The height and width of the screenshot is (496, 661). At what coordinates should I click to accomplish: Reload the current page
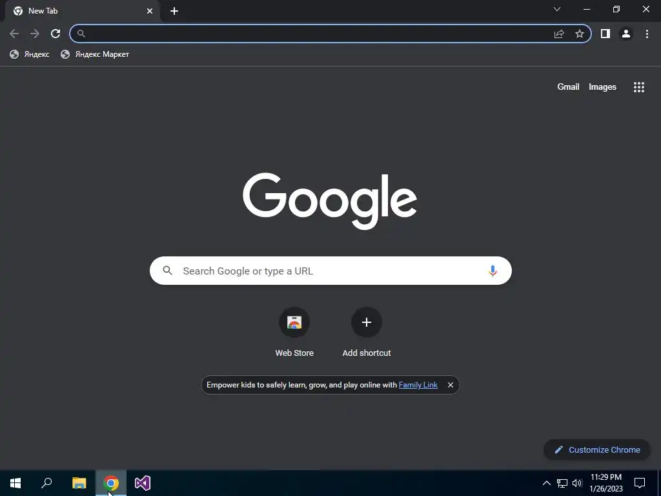pos(56,34)
